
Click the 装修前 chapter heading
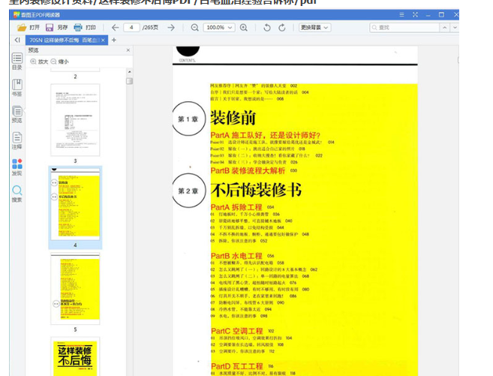point(233,118)
